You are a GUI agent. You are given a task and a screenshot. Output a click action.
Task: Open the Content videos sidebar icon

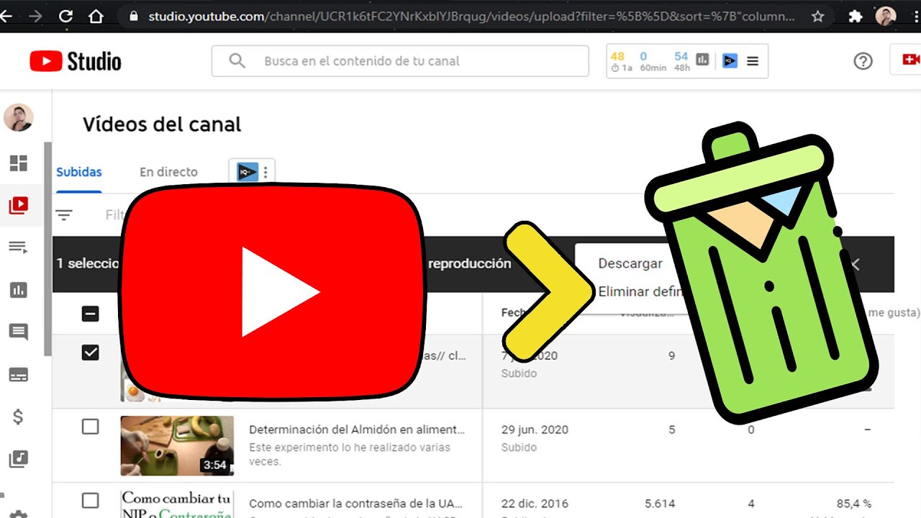[18, 206]
